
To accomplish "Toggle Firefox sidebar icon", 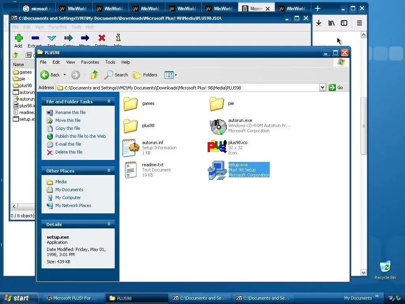I will (344, 23).
